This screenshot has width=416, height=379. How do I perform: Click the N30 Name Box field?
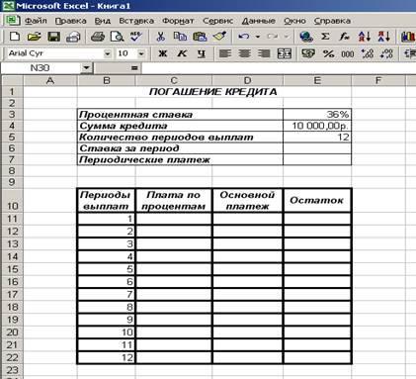click(41, 68)
